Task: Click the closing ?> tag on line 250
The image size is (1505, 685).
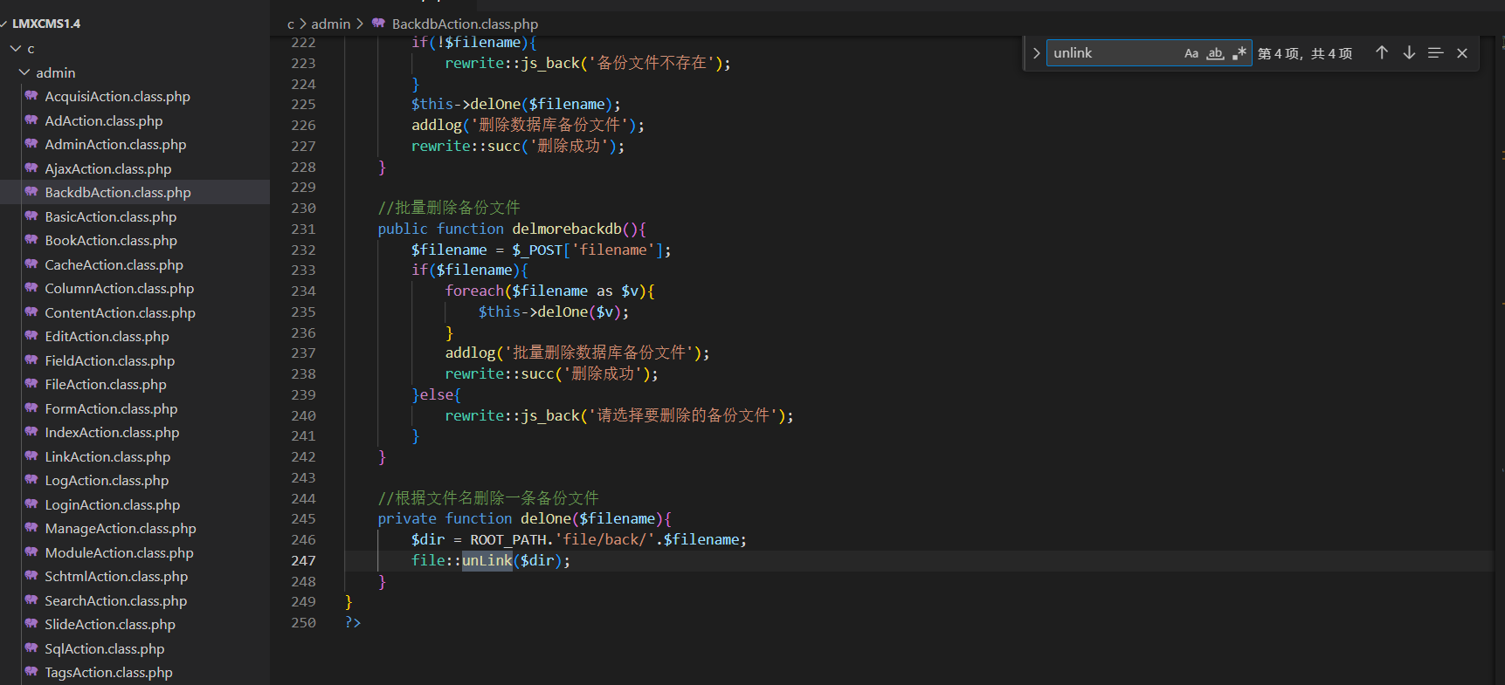Action: 353,623
